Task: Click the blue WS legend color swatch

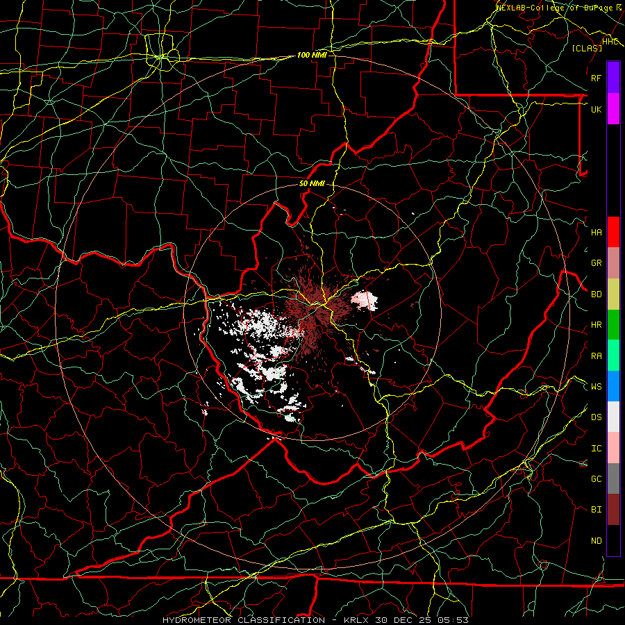Action: click(x=613, y=386)
